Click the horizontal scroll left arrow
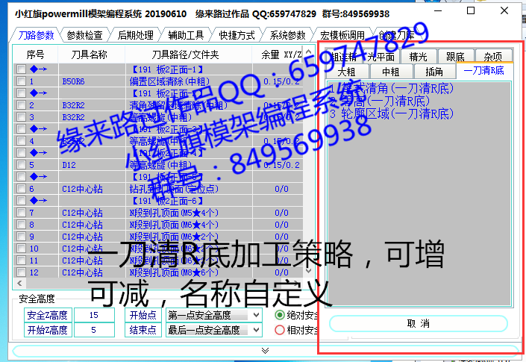The image size is (526, 362). coord(19,283)
